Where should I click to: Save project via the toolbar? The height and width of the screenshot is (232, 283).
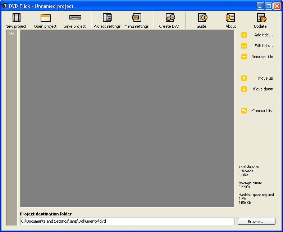[x=75, y=20]
